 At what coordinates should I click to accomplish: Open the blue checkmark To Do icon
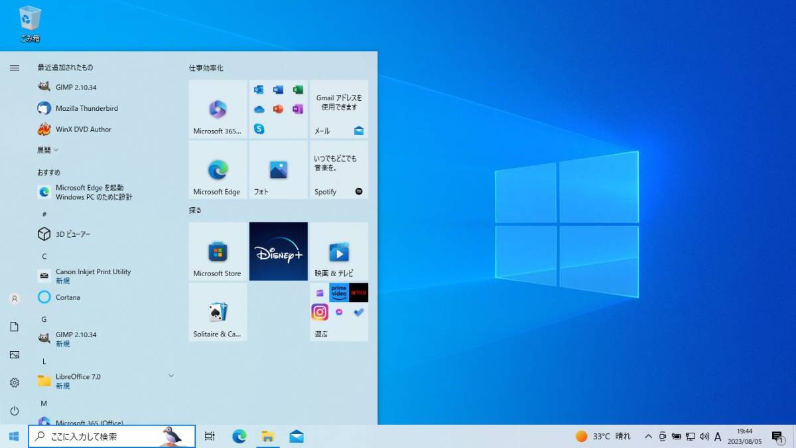click(359, 312)
